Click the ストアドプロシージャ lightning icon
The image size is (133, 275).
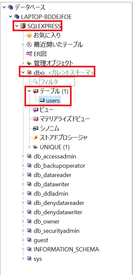(x=36, y=138)
